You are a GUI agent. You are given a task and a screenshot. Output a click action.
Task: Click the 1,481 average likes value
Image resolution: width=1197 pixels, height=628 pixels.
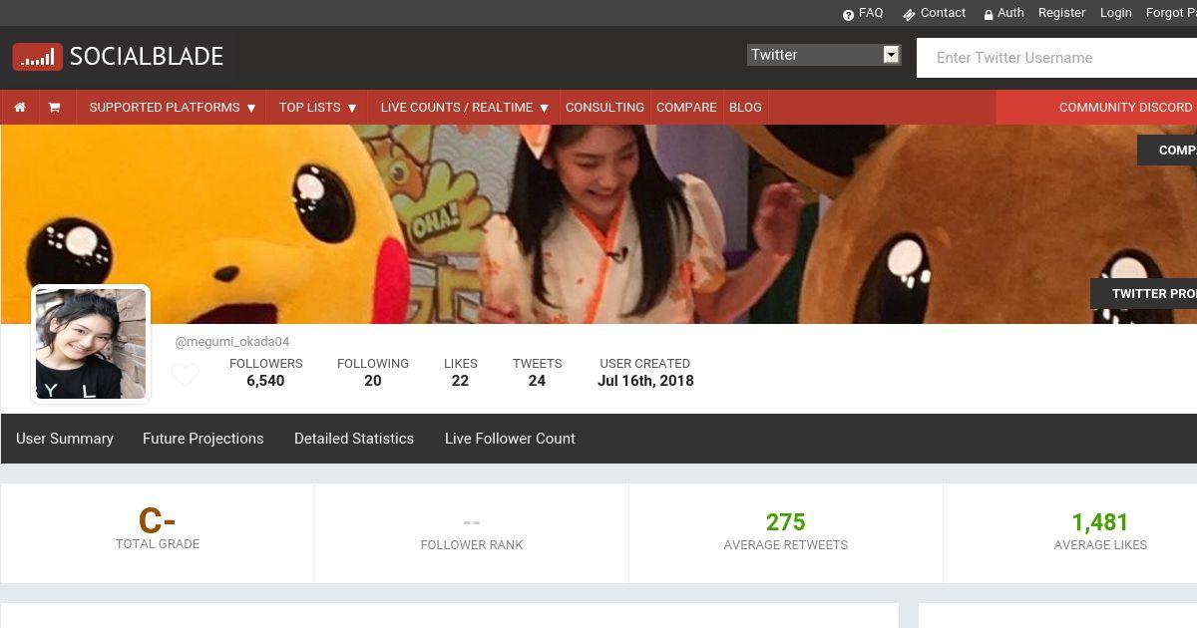click(1100, 522)
